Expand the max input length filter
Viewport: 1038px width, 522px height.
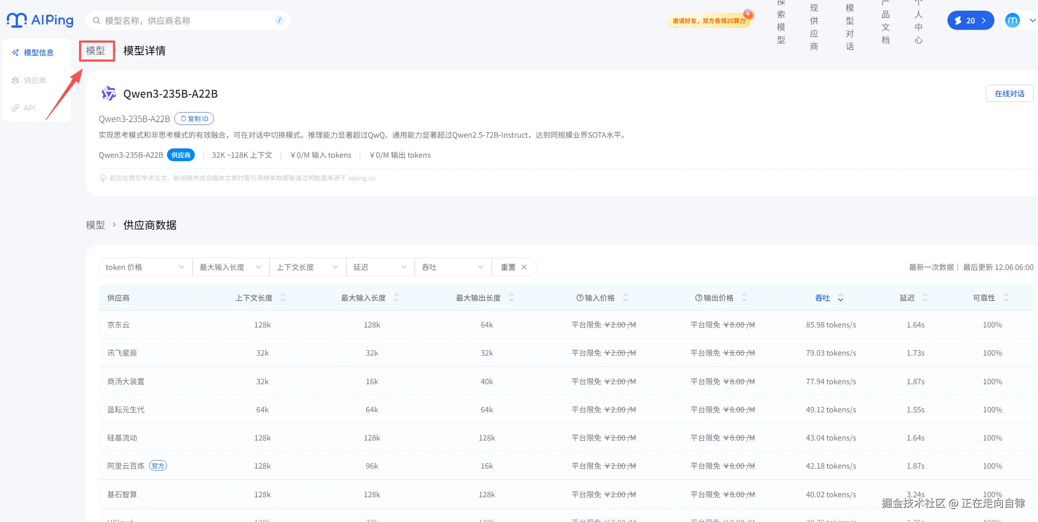231,267
